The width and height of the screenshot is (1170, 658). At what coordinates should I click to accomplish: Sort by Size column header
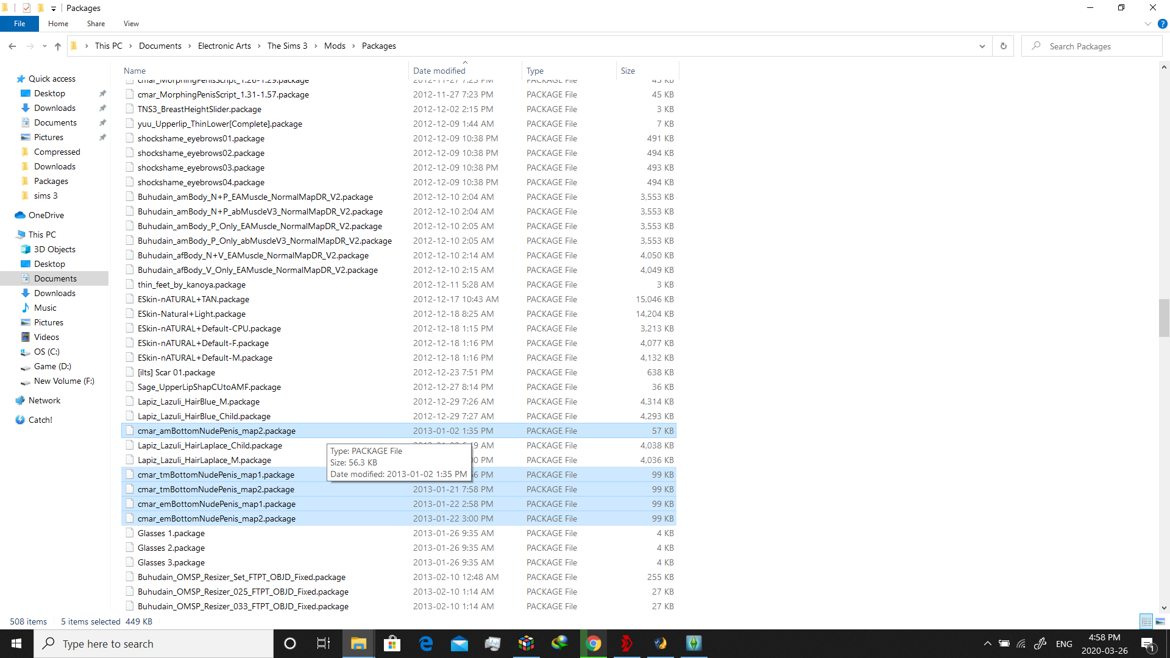click(647, 71)
